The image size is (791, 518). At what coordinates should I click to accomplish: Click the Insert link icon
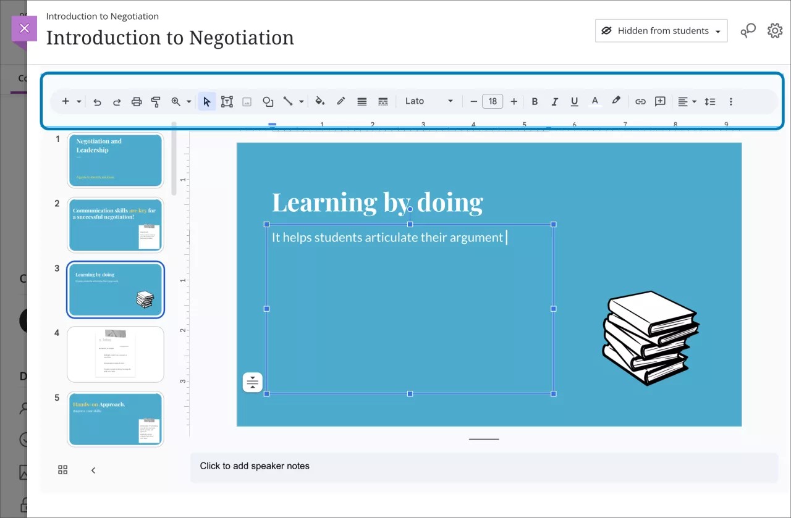click(640, 101)
